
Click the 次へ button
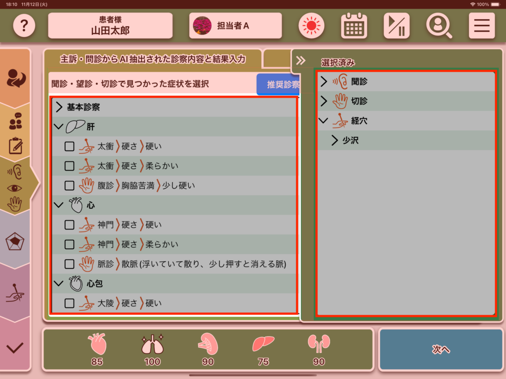(x=440, y=349)
